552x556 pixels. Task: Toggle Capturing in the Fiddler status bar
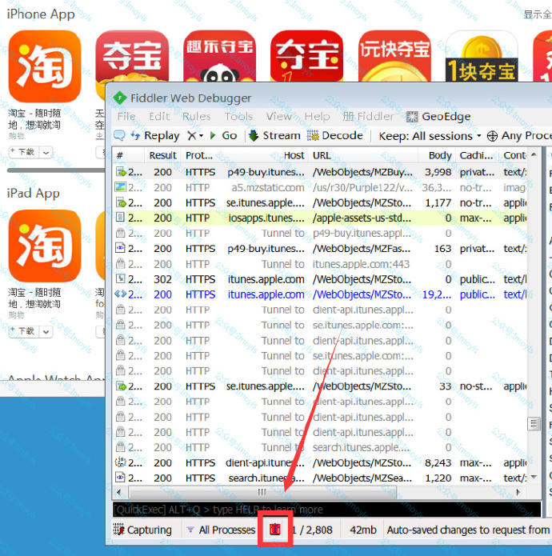point(143,530)
